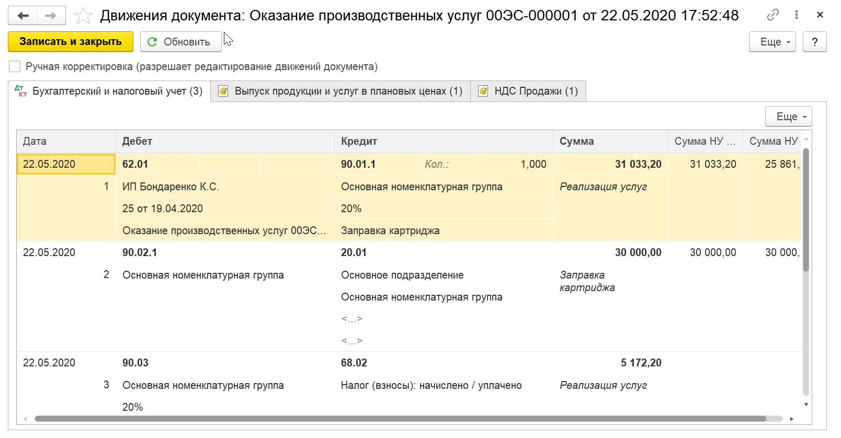The height and width of the screenshot is (438, 841).
Task: Click the vertical scrollbar down arrow
Action: coord(806,405)
